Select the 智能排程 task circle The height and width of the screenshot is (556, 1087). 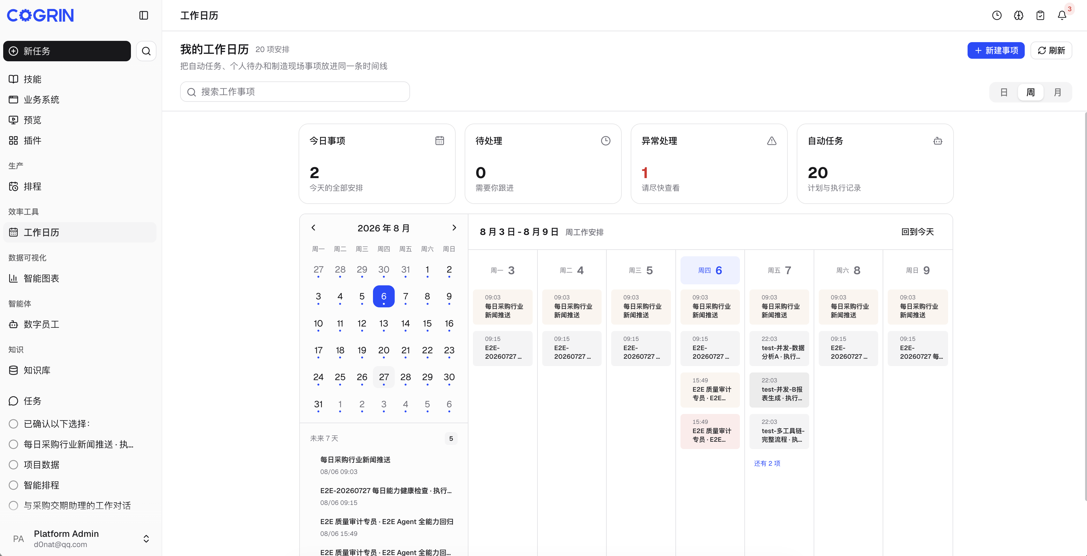(x=13, y=485)
